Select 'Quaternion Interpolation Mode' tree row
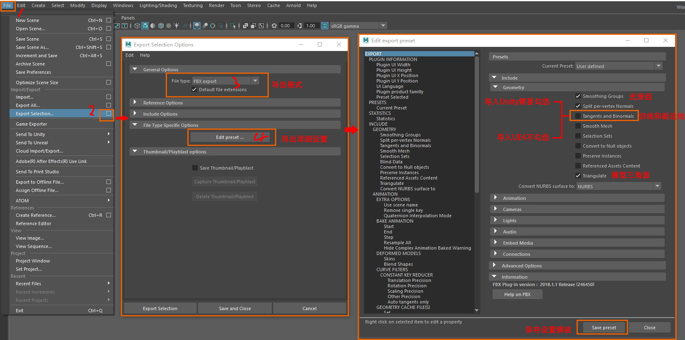685x340 pixels. coord(417,216)
